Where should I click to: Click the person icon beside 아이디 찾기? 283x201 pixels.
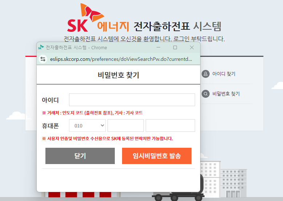tap(205, 74)
